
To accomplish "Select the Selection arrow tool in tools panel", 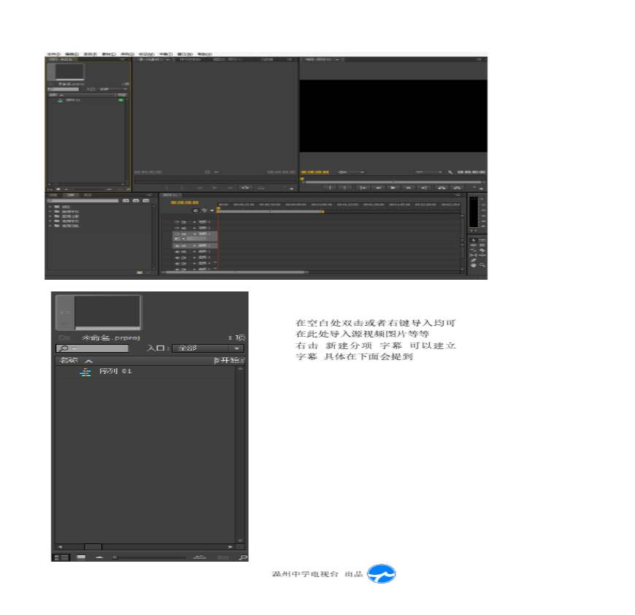I will [x=473, y=240].
